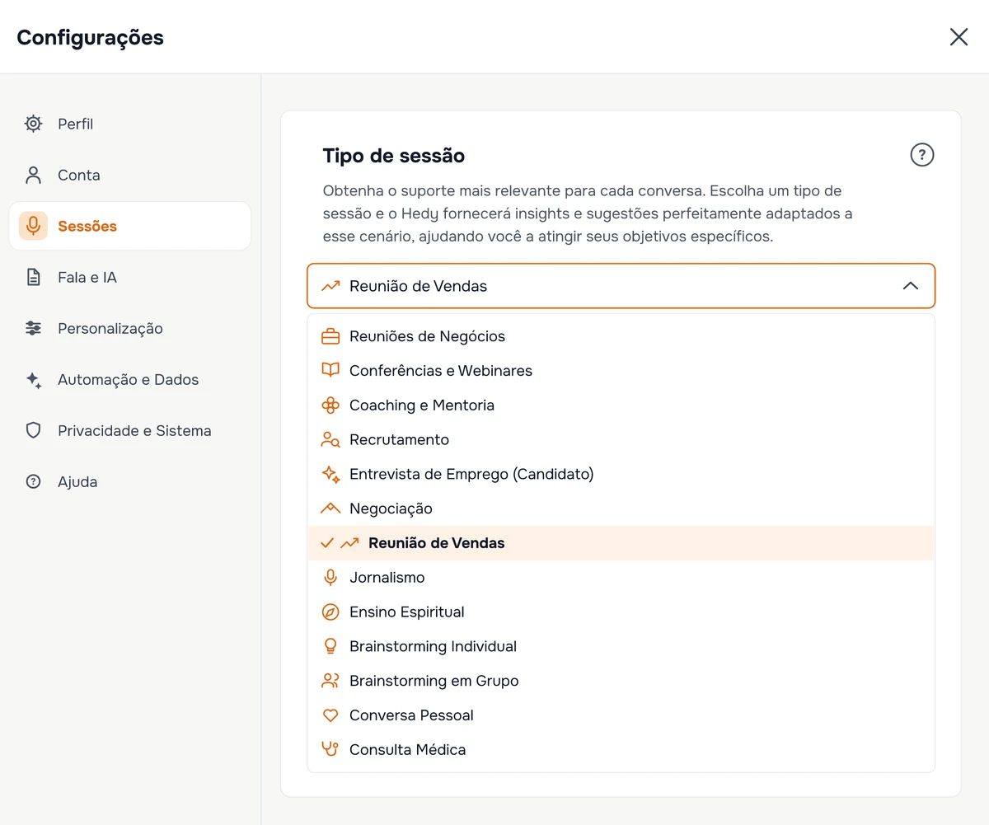This screenshot has width=989, height=825.
Task: Click the briefcase icon for Reuniões de Negócios
Action: (330, 336)
